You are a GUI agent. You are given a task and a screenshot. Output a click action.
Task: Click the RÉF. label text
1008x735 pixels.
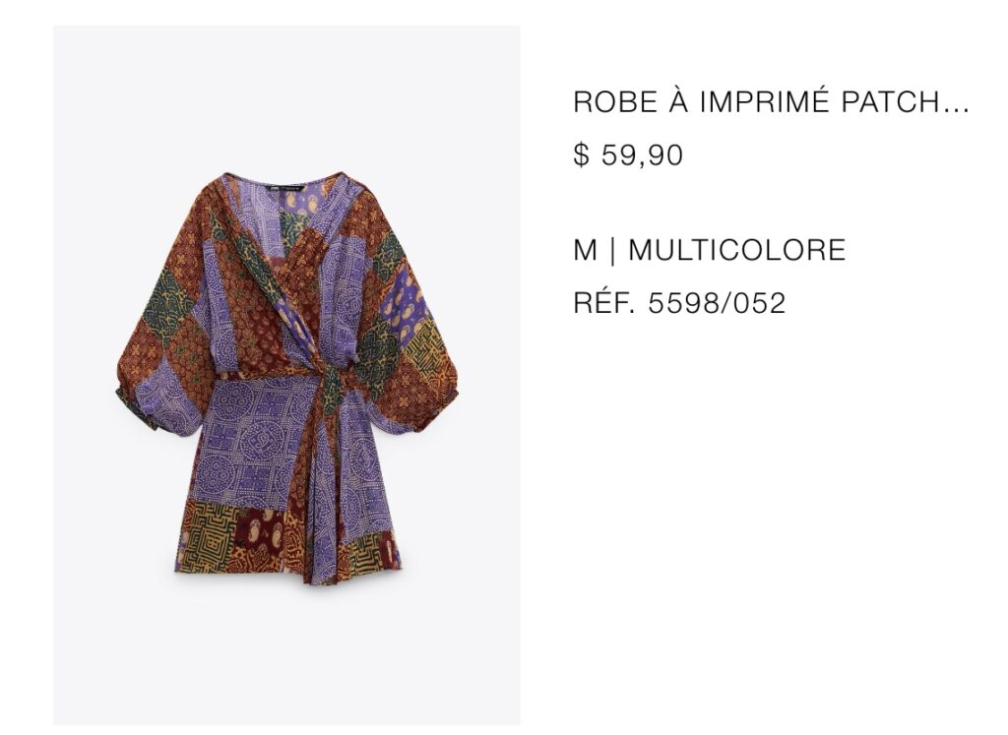pyautogui.click(x=603, y=303)
